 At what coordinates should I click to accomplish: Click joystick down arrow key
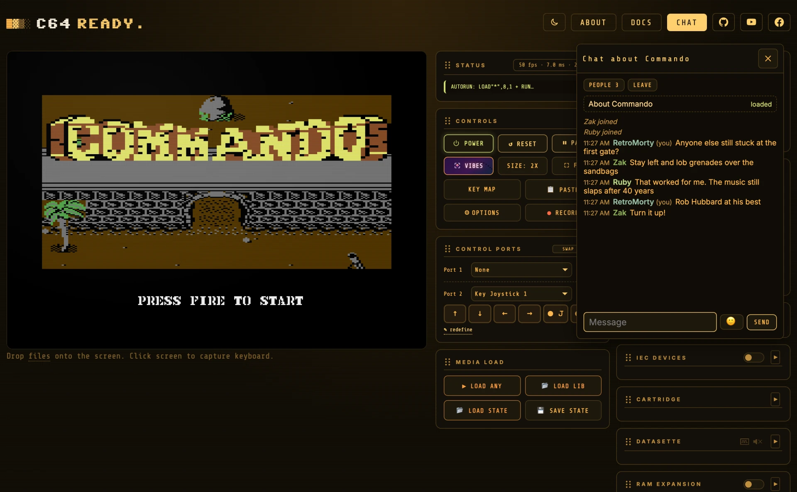(x=480, y=314)
